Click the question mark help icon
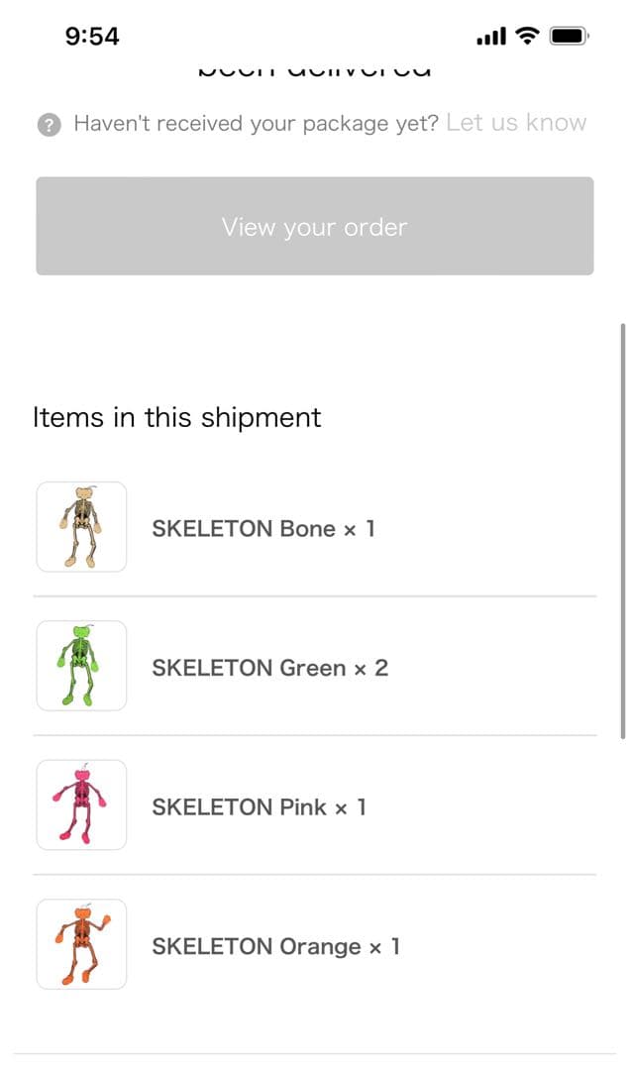The width and height of the screenshot is (630, 1070). (49, 125)
